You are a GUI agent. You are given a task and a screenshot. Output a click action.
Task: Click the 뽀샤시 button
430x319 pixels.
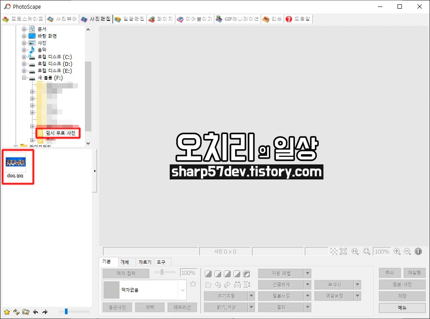tap(334, 285)
